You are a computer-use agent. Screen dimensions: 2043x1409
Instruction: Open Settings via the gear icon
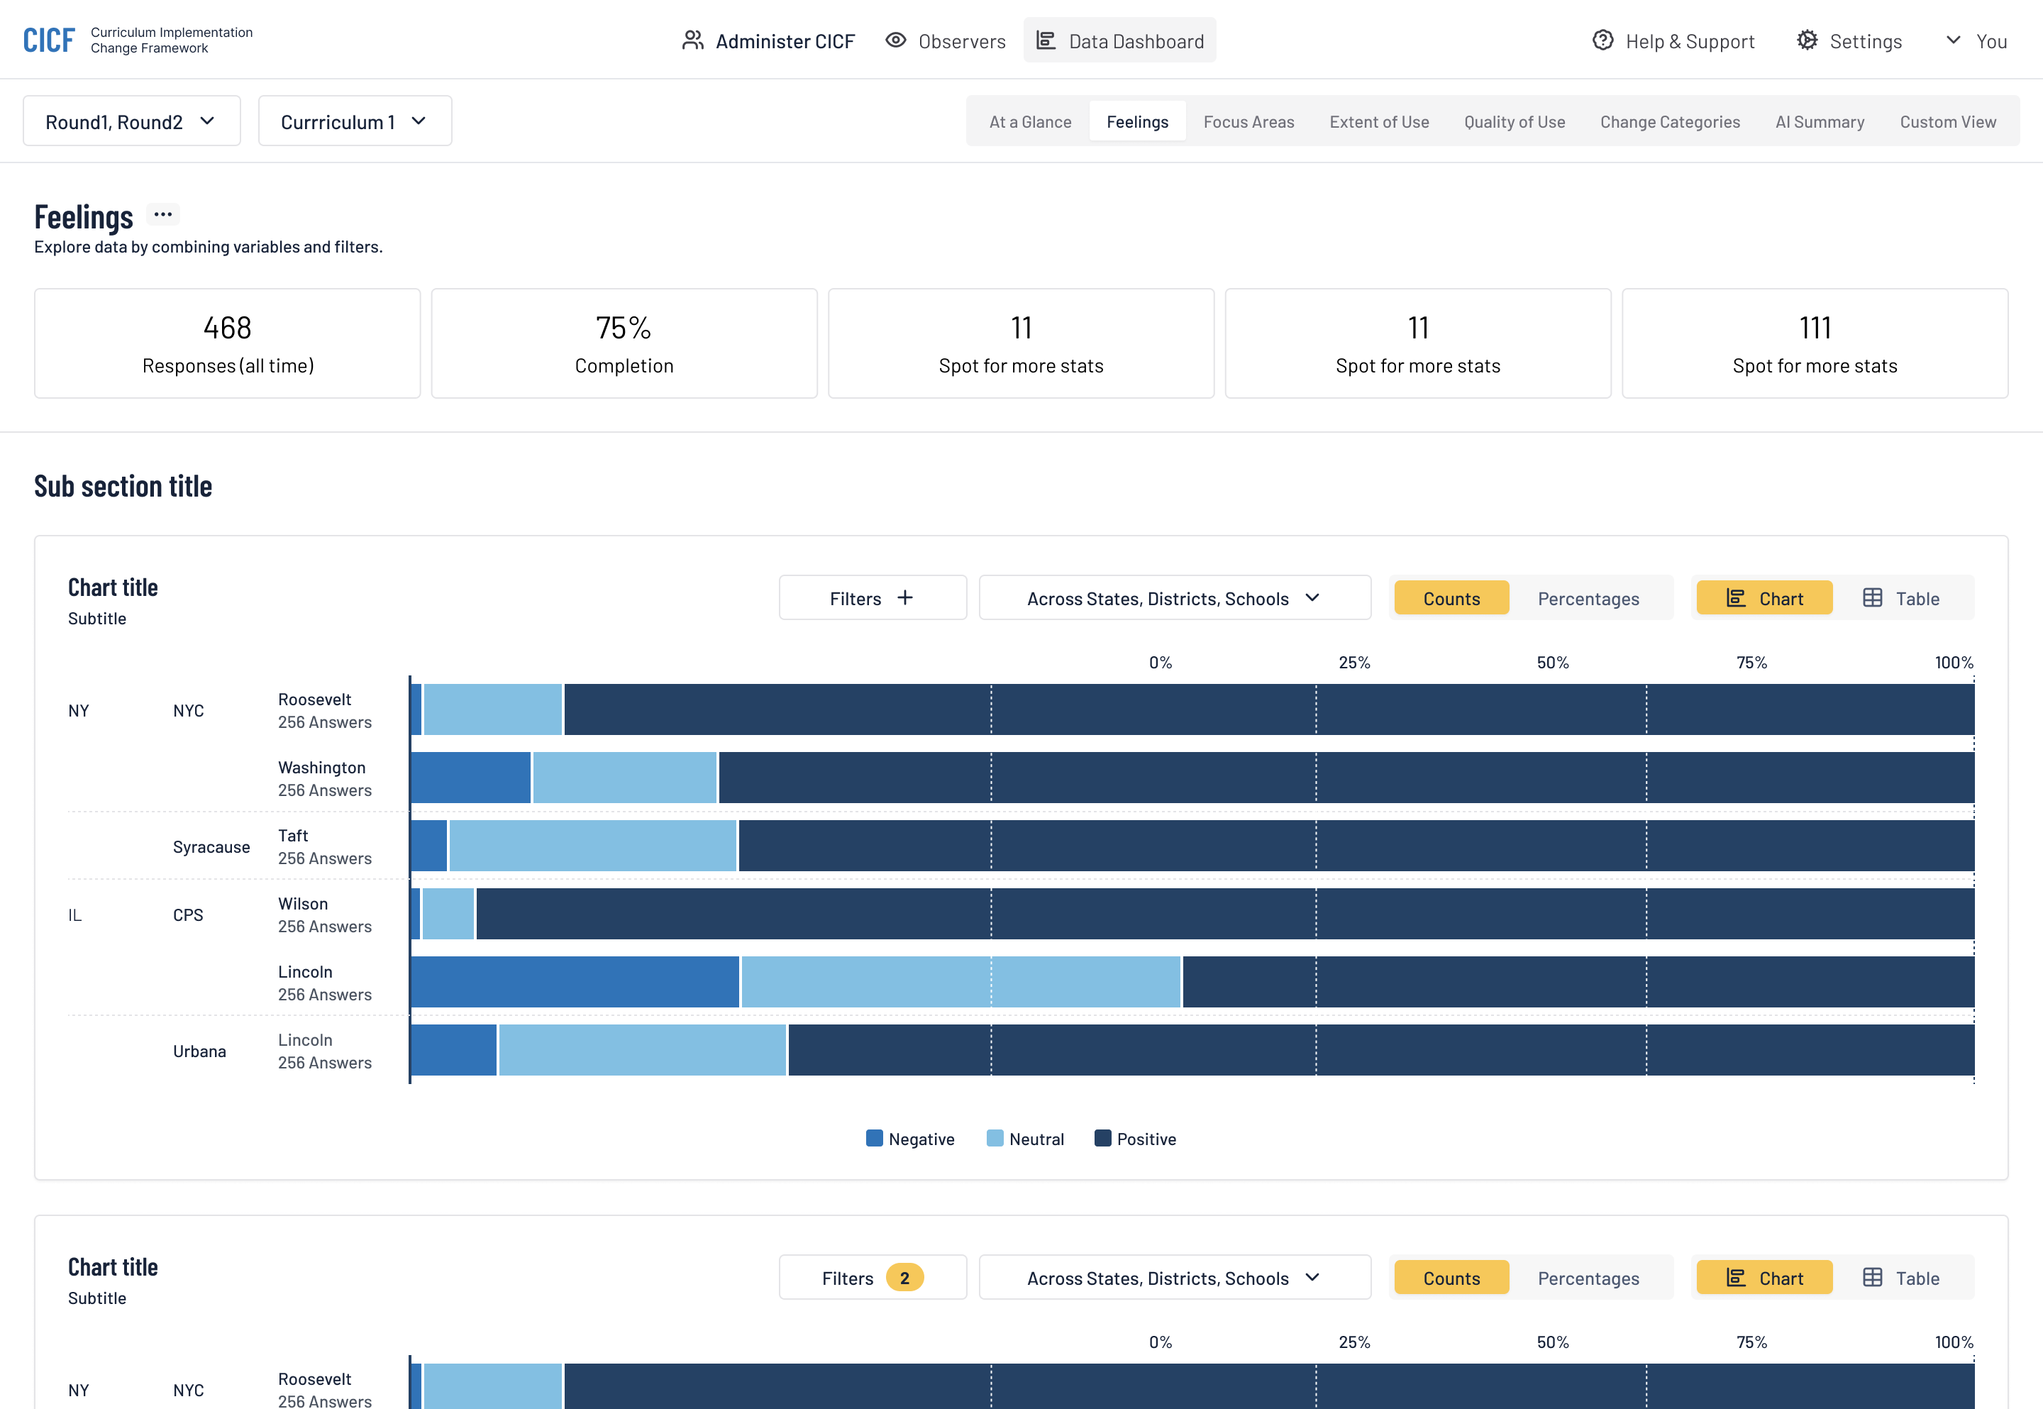coord(1807,40)
